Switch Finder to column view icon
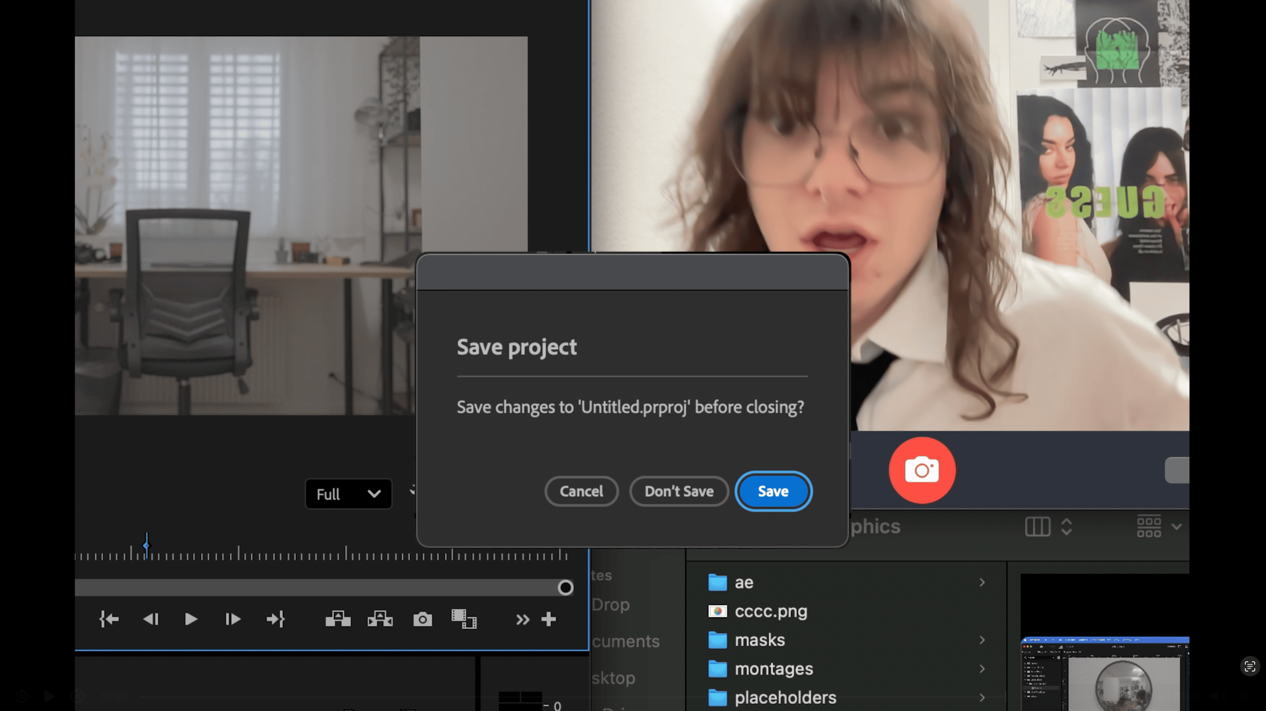Viewport: 1266px width, 711px height. pyautogui.click(x=1037, y=527)
